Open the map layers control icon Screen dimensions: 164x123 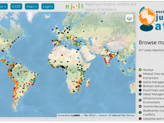pos(129,18)
